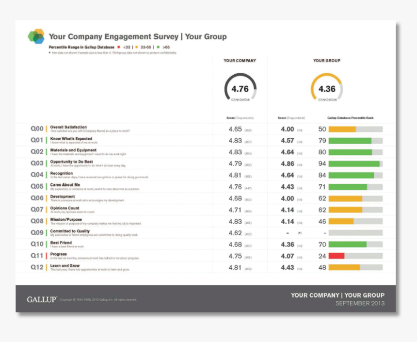Click the 'YOUR COMPANY' column heading

pos(240,61)
